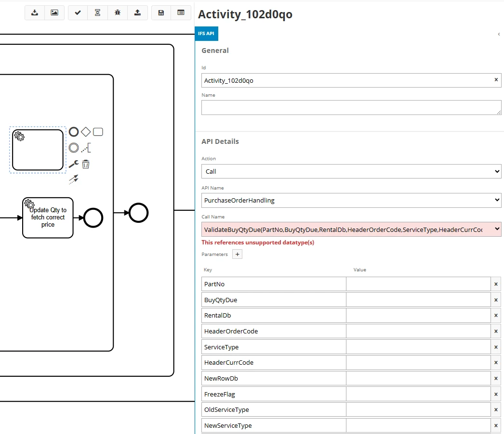This screenshot has width=504, height=434.
Task: Delete selected task with trash icon
Action: 86,164
